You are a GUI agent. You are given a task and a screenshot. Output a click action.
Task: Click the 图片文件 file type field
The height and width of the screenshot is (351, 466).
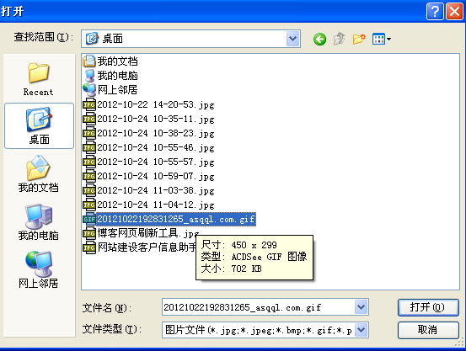coord(259,330)
